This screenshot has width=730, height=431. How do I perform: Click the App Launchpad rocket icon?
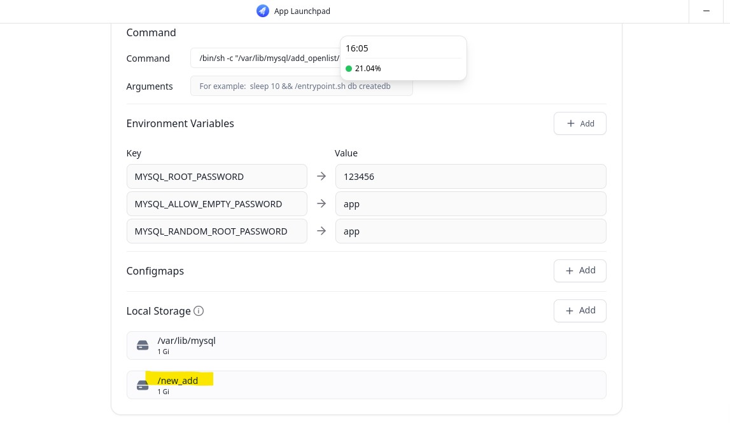point(263,11)
